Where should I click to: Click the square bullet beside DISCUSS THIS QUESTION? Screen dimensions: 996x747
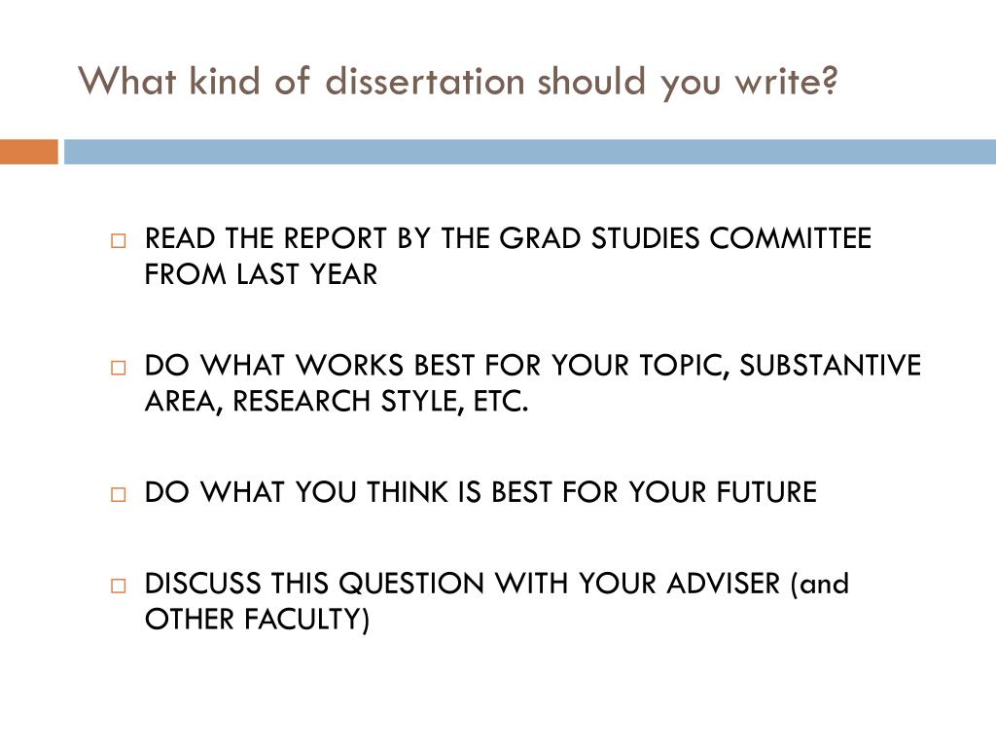coord(118,585)
